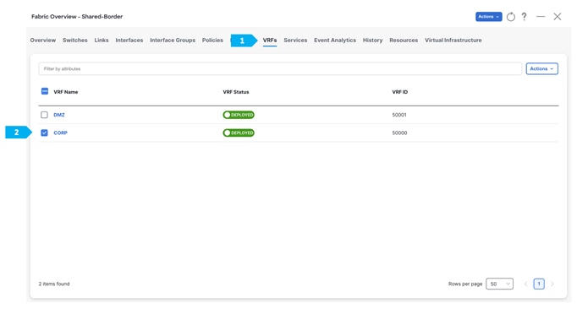Open the Services tab
The width and height of the screenshot is (588, 314).
[295, 40]
